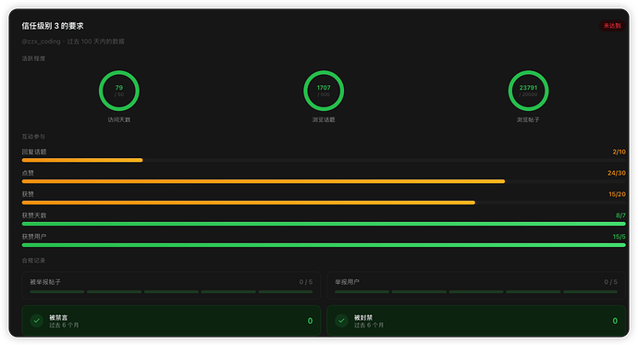
Task: Click the 被举报帖子 segmented bar
Action: tap(171, 291)
